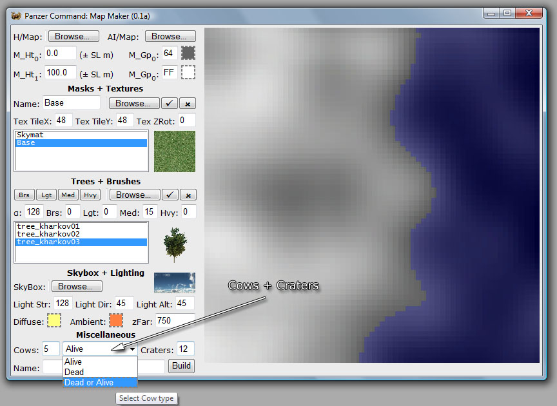Click the Craters count field showing 12

[x=186, y=349]
